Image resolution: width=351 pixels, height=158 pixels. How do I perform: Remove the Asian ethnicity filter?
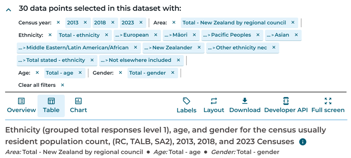tap(296, 35)
